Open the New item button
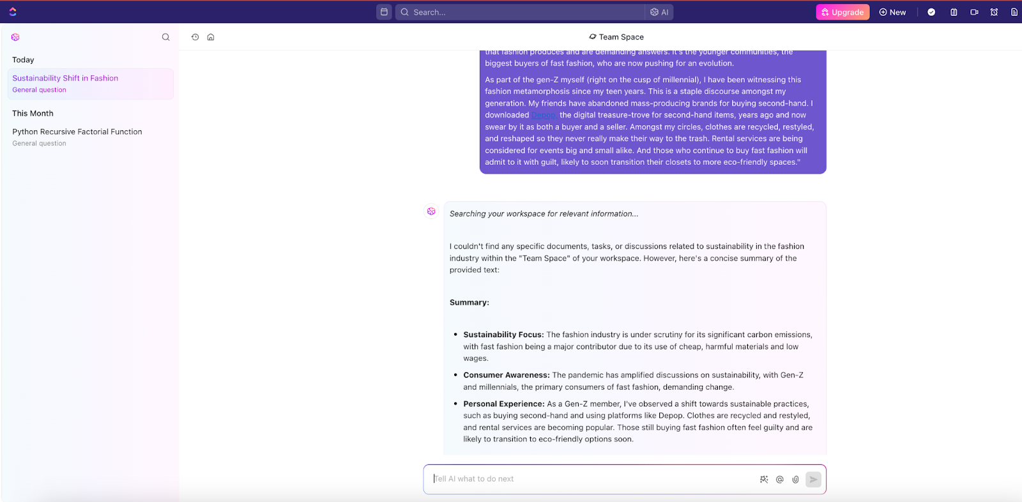1022x502 pixels. pos(892,12)
